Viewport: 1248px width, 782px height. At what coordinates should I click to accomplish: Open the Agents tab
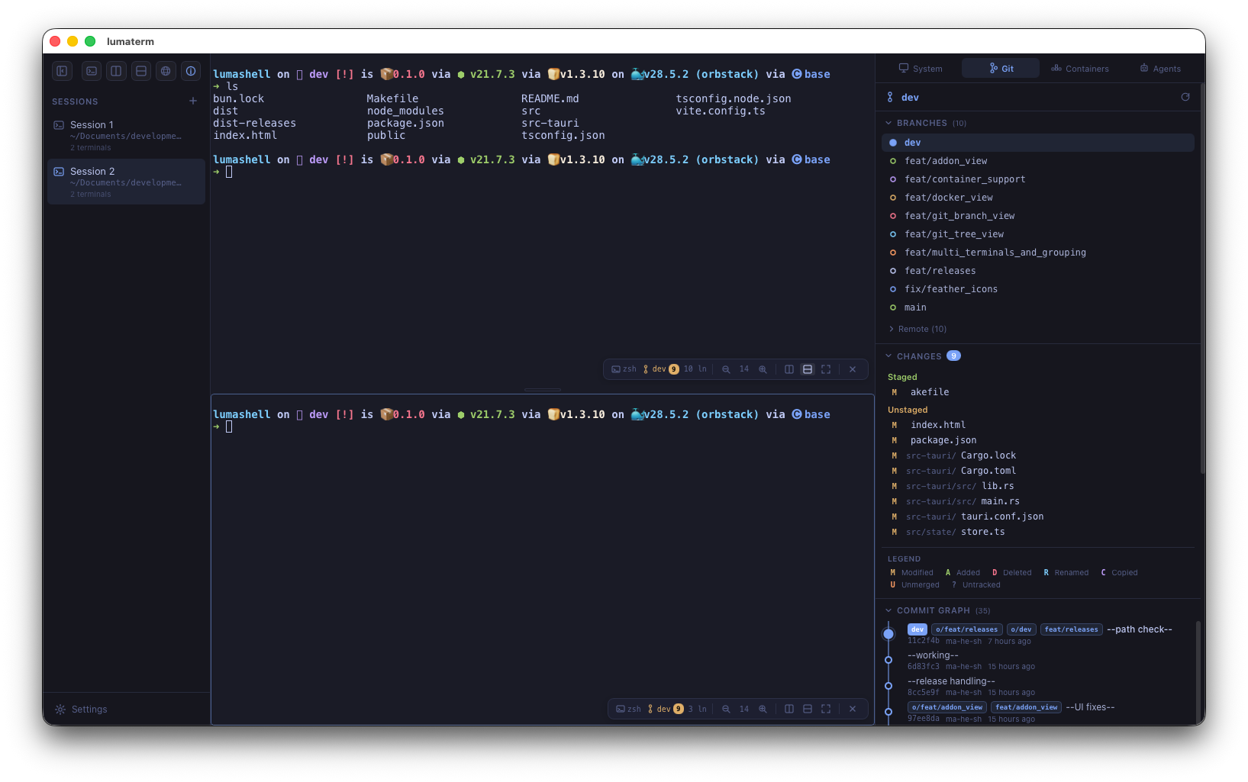click(1160, 68)
